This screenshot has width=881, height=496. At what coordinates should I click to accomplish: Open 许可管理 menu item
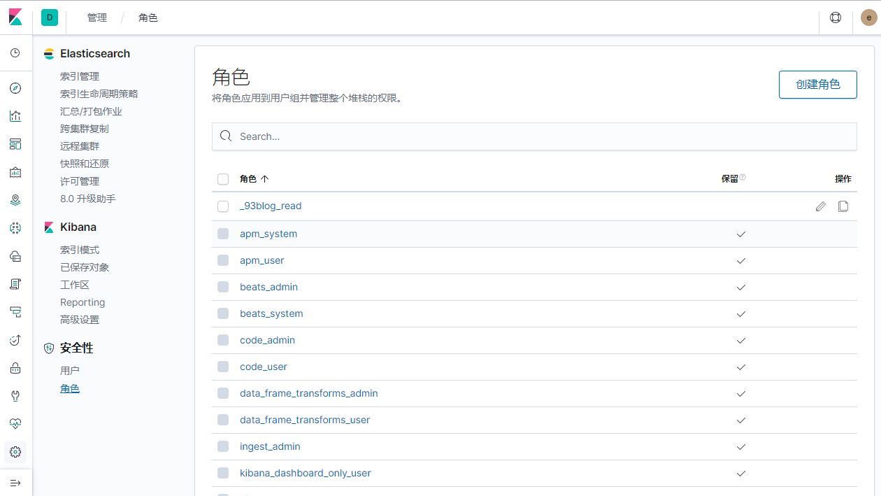pos(80,181)
